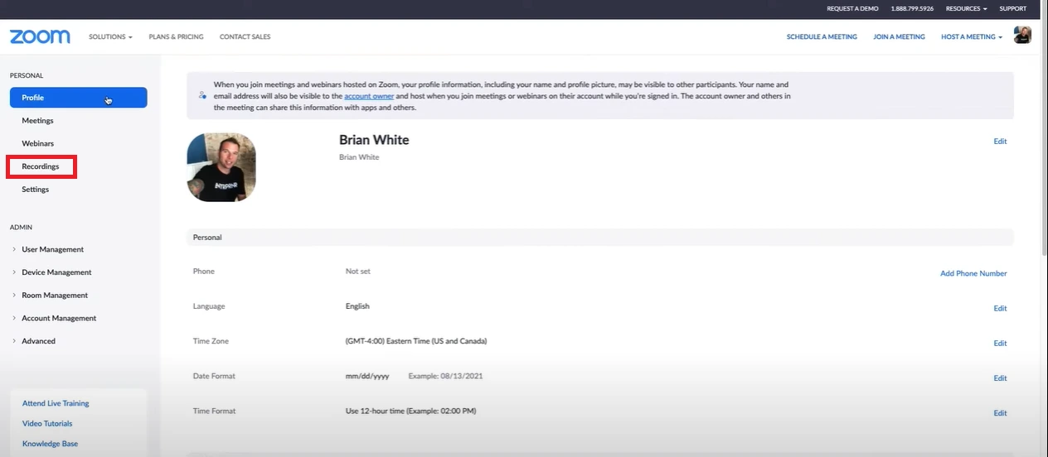Open Contact Sales
This screenshot has width=1048, height=457.
(x=245, y=37)
